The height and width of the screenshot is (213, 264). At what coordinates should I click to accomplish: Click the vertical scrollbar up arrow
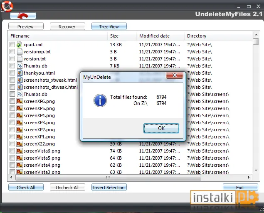click(256, 35)
